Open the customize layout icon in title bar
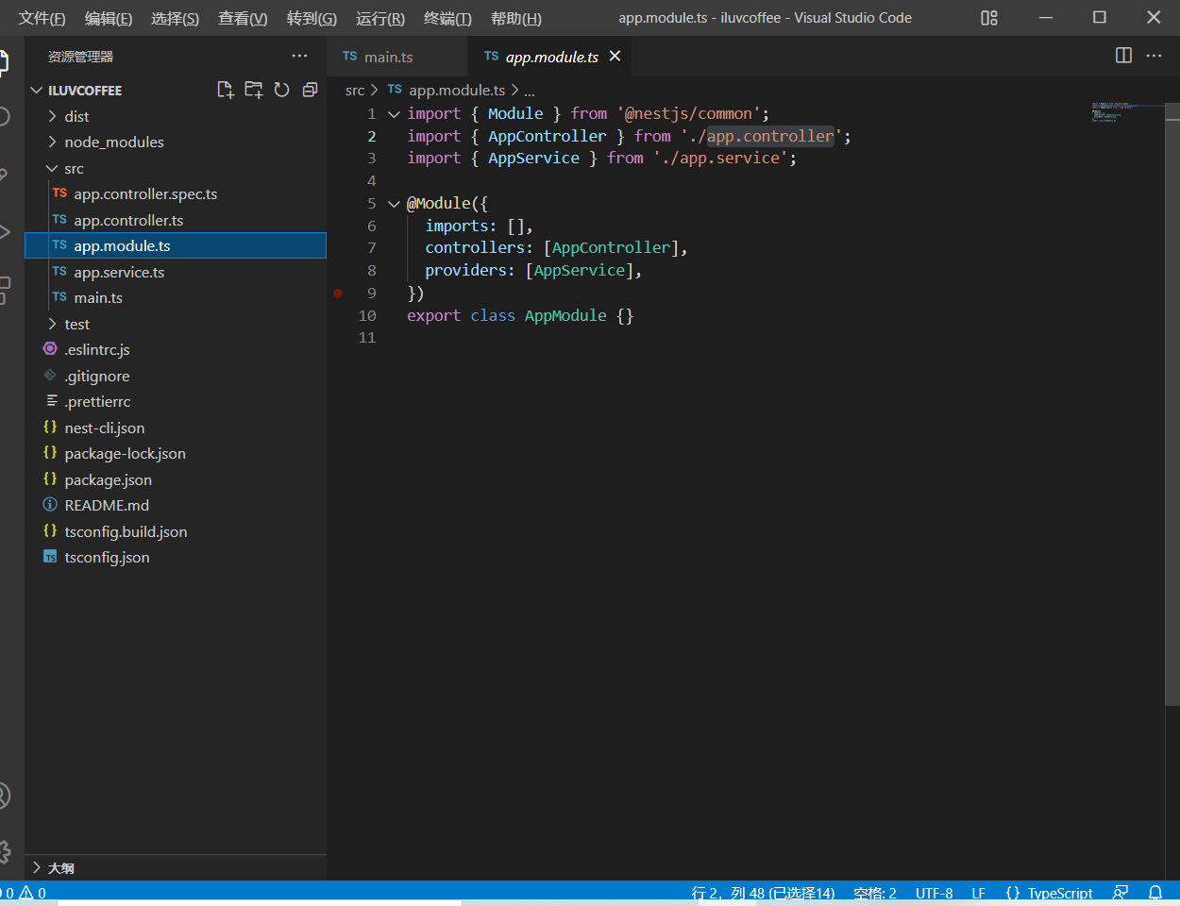This screenshot has width=1180, height=906. click(x=988, y=18)
